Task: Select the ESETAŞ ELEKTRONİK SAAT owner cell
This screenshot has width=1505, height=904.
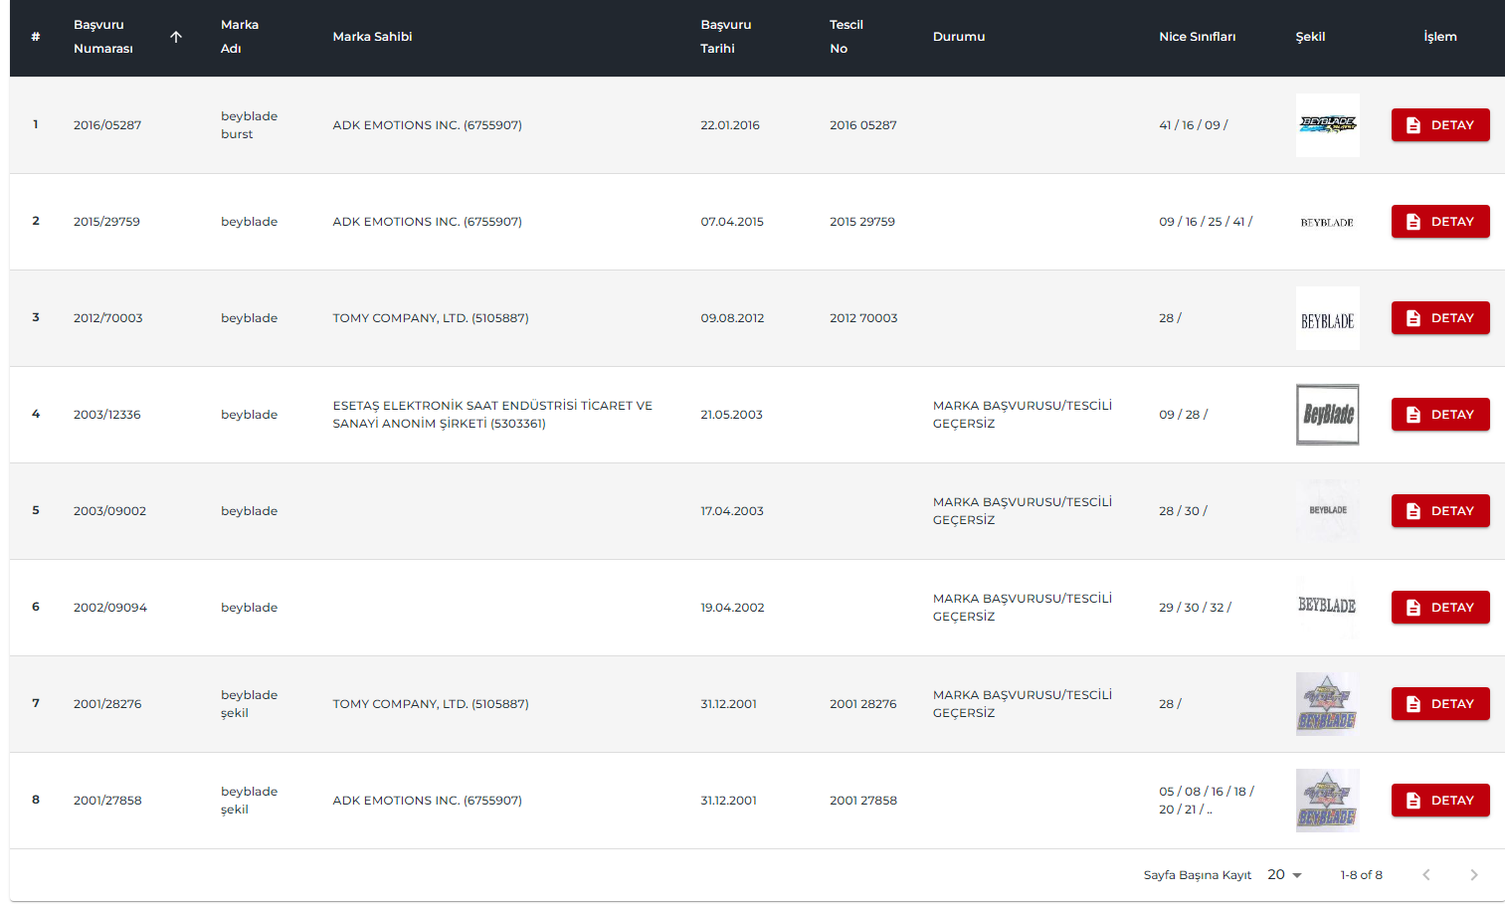Action: (x=492, y=415)
